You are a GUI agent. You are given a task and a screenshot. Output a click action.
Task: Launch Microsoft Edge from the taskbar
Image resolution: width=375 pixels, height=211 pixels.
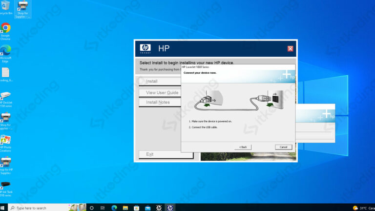[x=114, y=208]
